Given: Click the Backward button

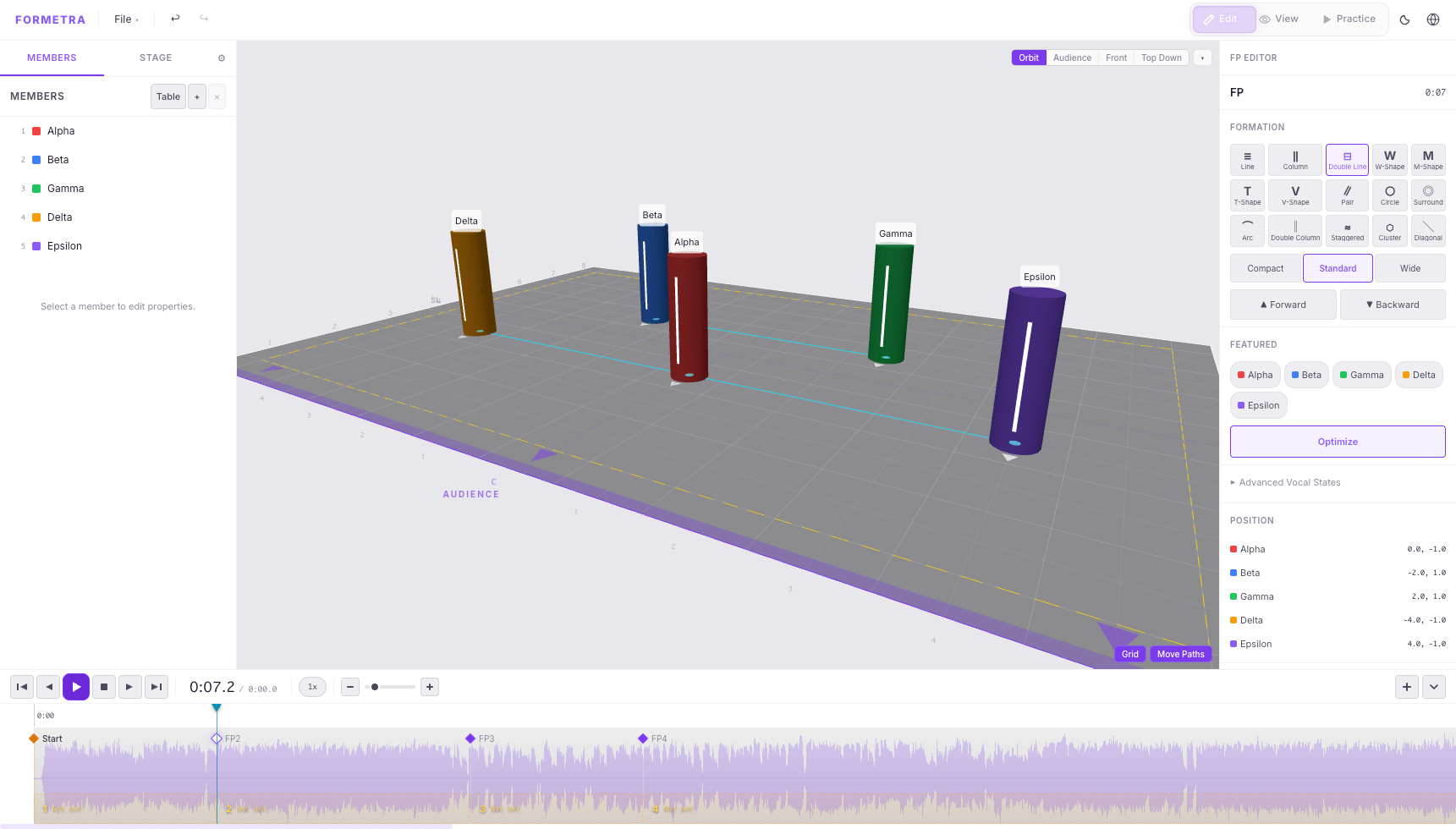Looking at the screenshot, I should click(x=1392, y=305).
